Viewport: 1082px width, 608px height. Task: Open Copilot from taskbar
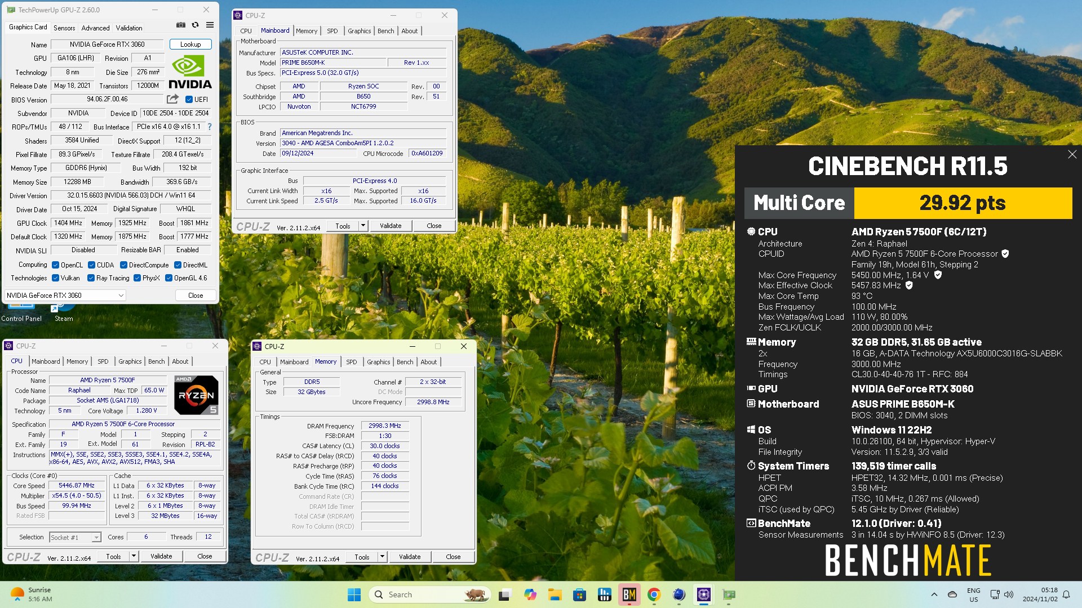[x=530, y=594]
